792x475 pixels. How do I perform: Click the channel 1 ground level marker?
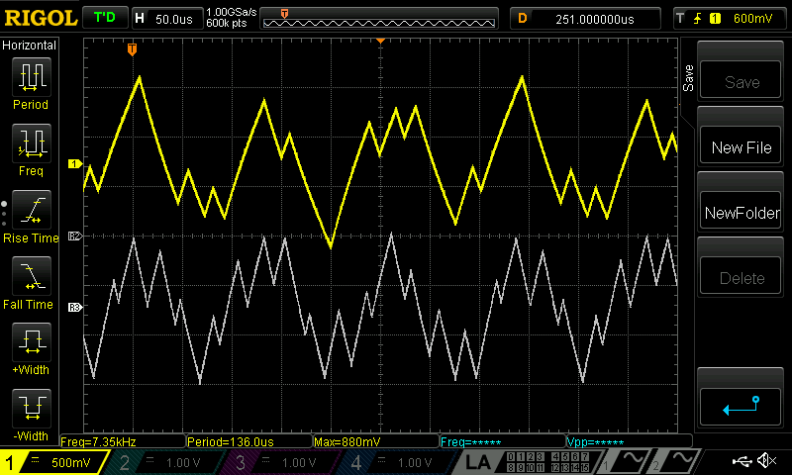(x=75, y=164)
